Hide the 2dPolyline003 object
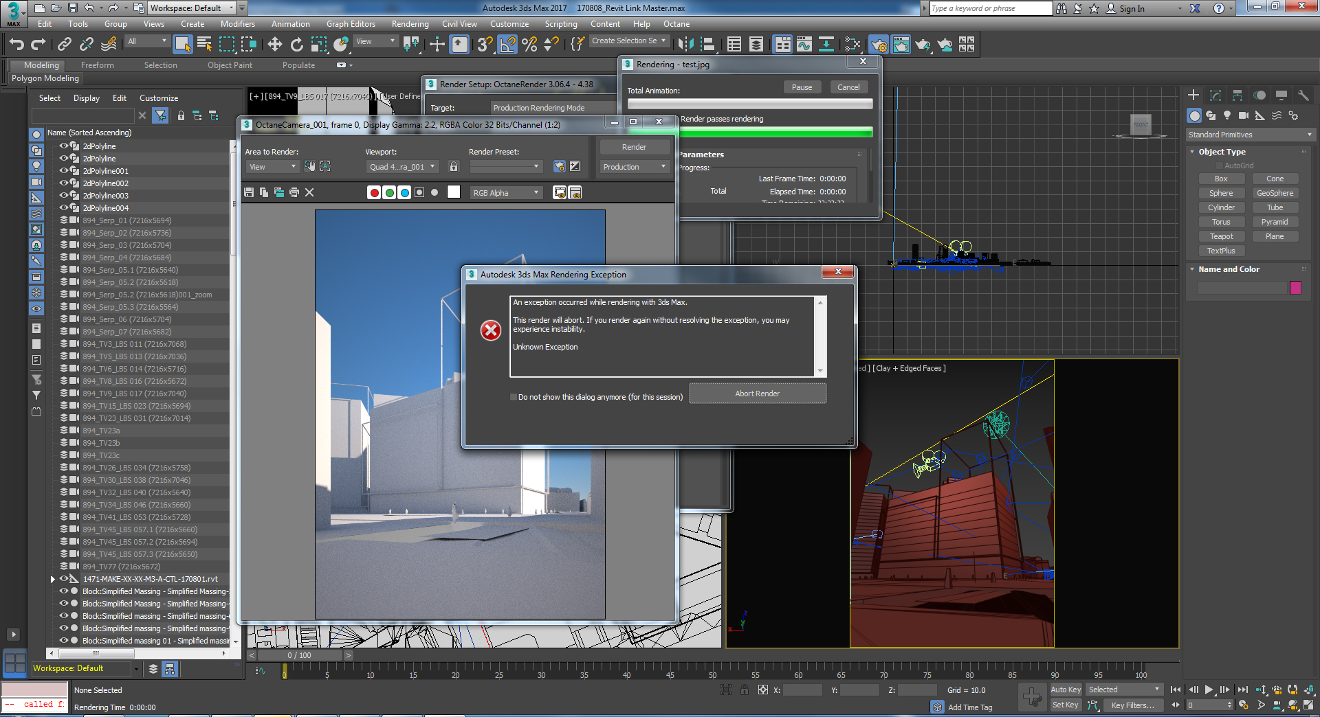The width and height of the screenshot is (1320, 717). [64, 196]
